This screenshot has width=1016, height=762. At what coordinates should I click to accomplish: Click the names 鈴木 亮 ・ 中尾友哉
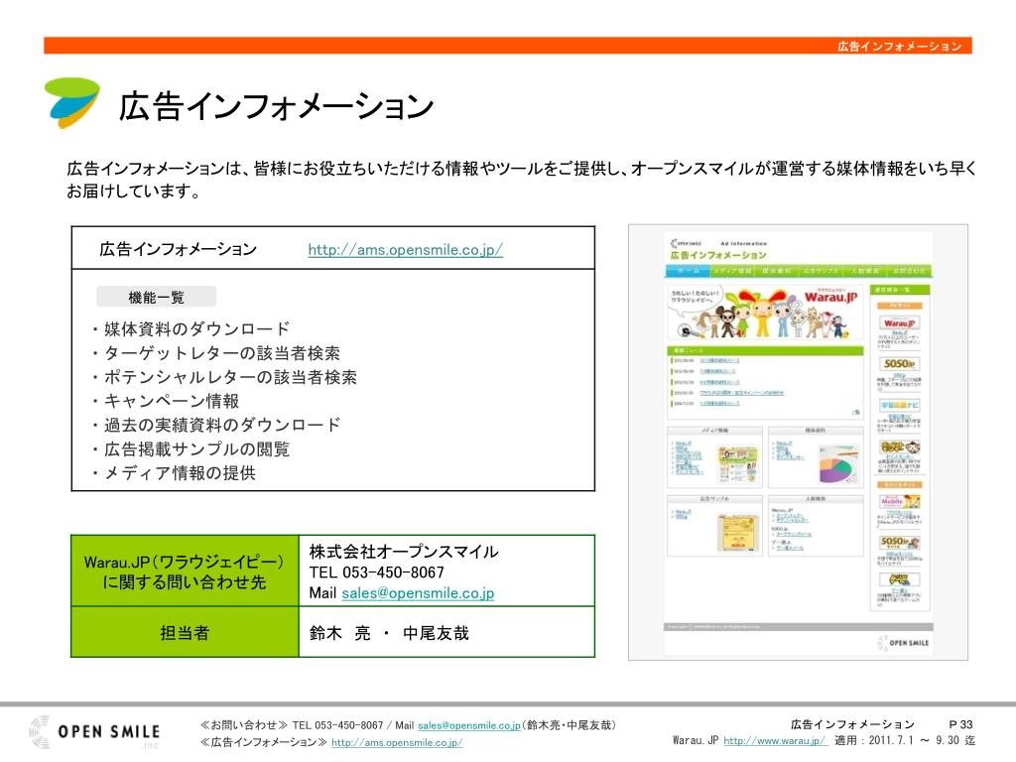coord(389,633)
